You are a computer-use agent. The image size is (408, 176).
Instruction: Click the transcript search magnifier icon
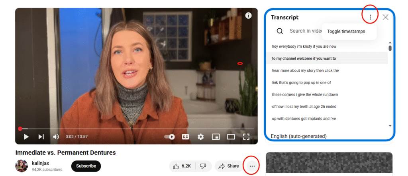click(280, 31)
